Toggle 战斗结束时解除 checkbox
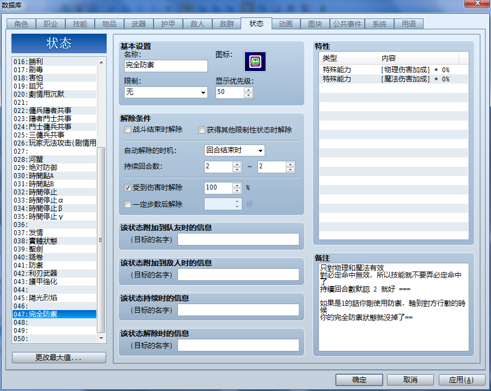Viewport: 491px width, 391px height. 127,129
